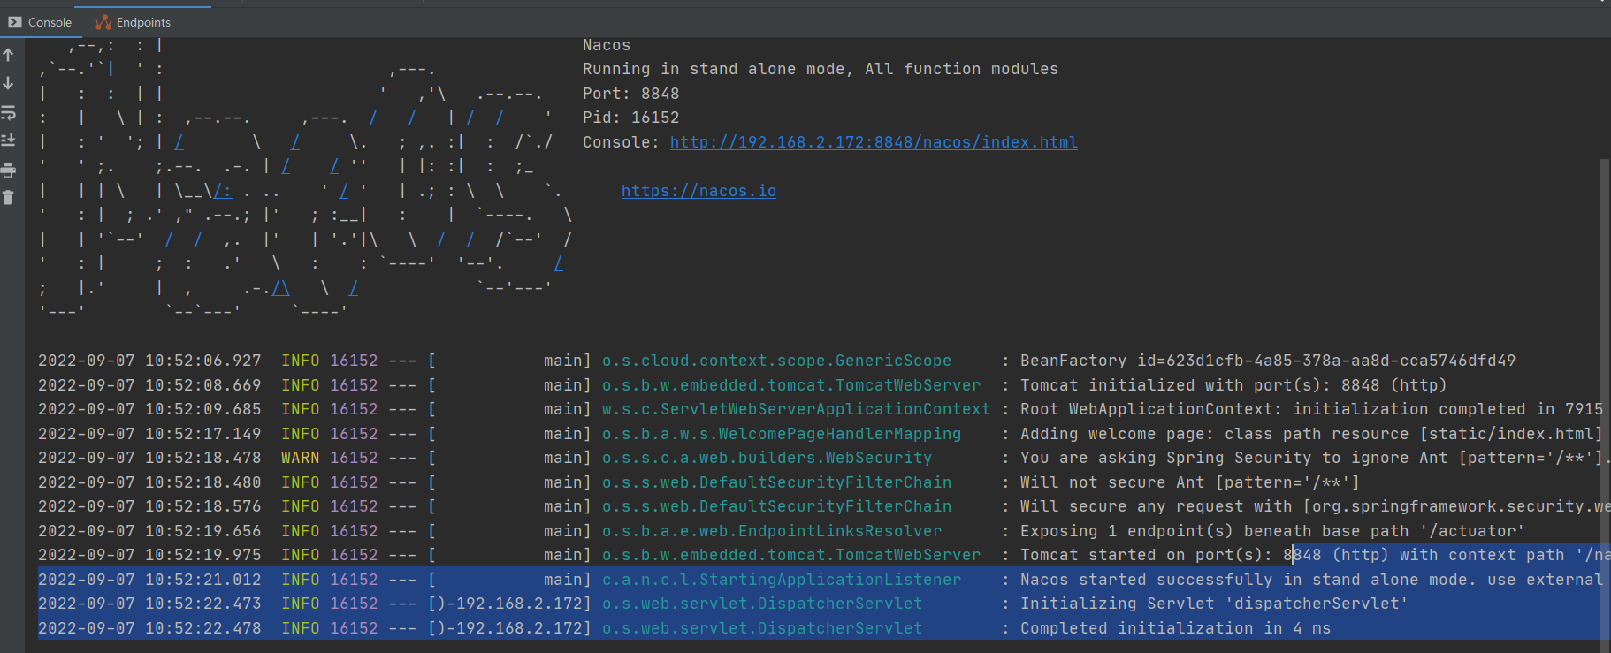
Task: Click the 'Tomcat initialized with port(s)' message
Action: pos(1233,385)
